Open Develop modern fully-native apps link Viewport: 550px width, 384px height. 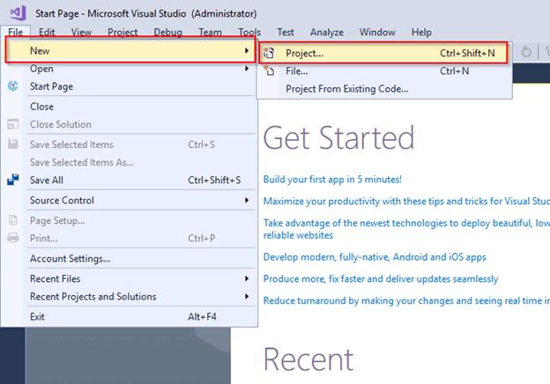point(375,257)
